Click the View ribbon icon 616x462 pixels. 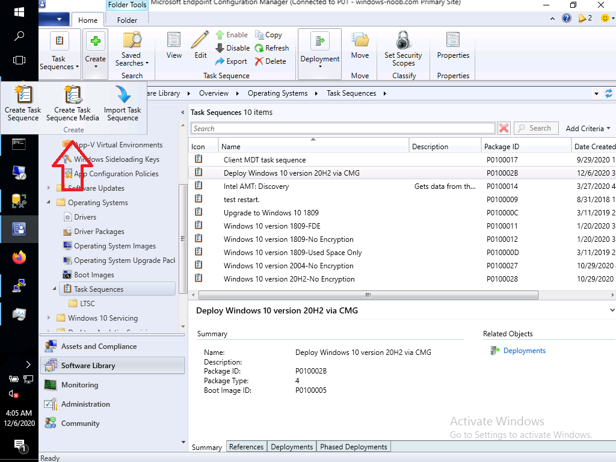click(x=174, y=46)
